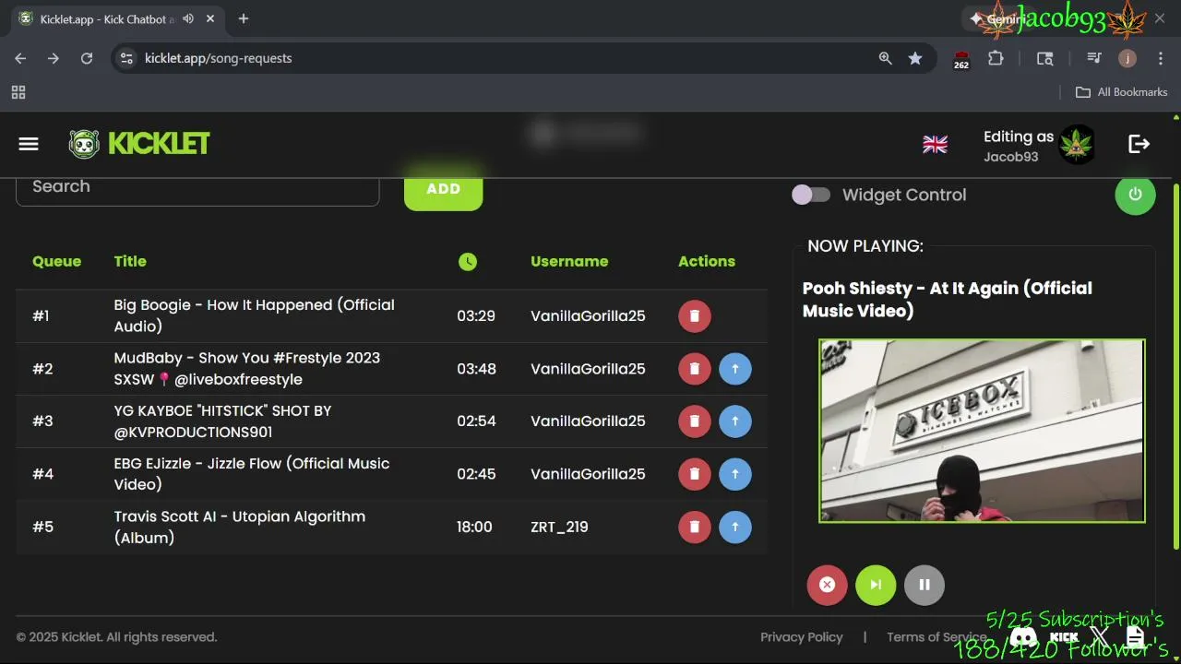The height and width of the screenshot is (664, 1181).
Task: Delete MudBaby Show You song
Action: pos(695,369)
